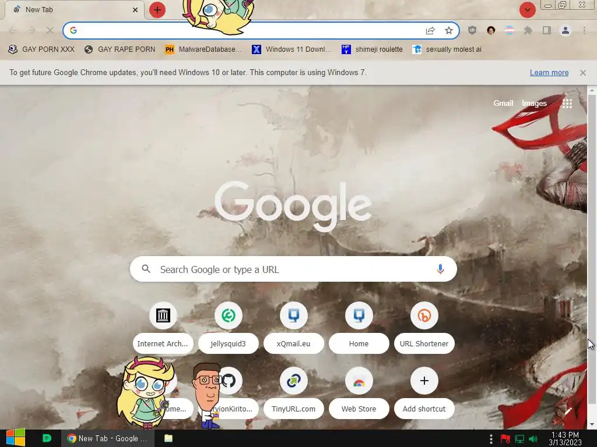Image resolution: width=597 pixels, height=447 pixels.
Task: Open the Windows Start menu
Action: 16,438
